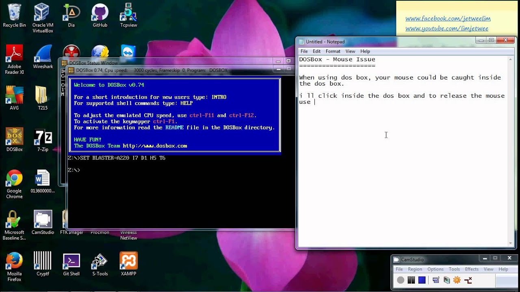This screenshot has width=520, height=292.
Task: Maximize the Notepad window
Action: pos(491,40)
